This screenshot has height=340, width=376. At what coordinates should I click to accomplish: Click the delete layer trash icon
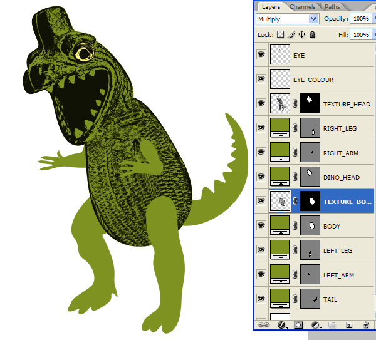pyautogui.click(x=366, y=325)
